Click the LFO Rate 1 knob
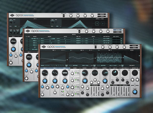153x113 pixels. 113,82
